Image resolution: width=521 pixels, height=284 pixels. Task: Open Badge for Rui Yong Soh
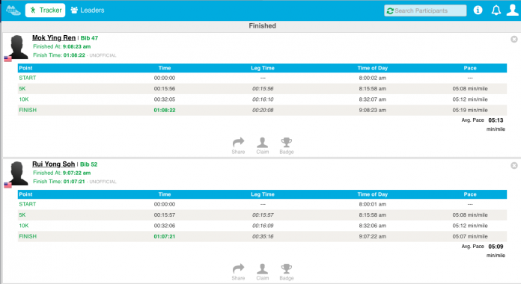pos(287,272)
